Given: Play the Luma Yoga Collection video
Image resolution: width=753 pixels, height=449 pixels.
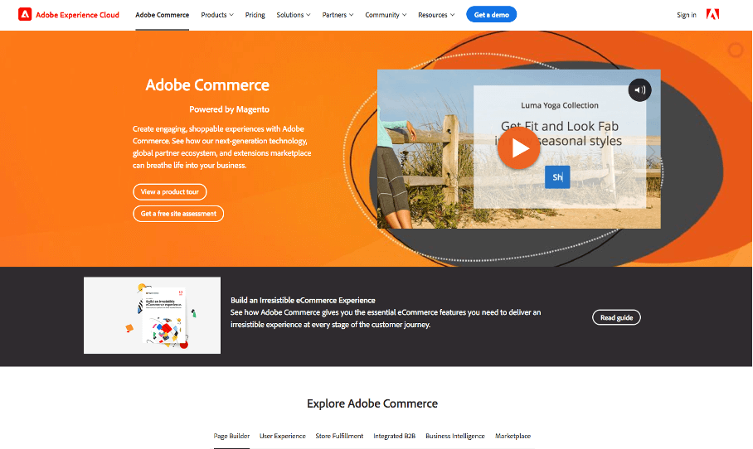Looking at the screenshot, I should click(x=518, y=148).
